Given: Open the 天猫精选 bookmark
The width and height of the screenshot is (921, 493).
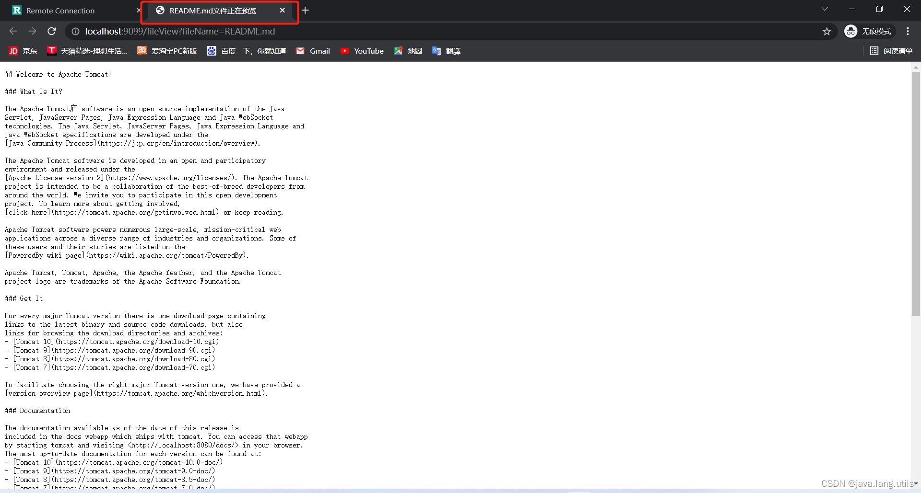Looking at the screenshot, I should 87,51.
